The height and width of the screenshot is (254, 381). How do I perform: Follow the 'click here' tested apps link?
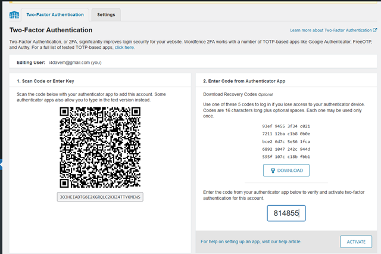click(x=124, y=48)
